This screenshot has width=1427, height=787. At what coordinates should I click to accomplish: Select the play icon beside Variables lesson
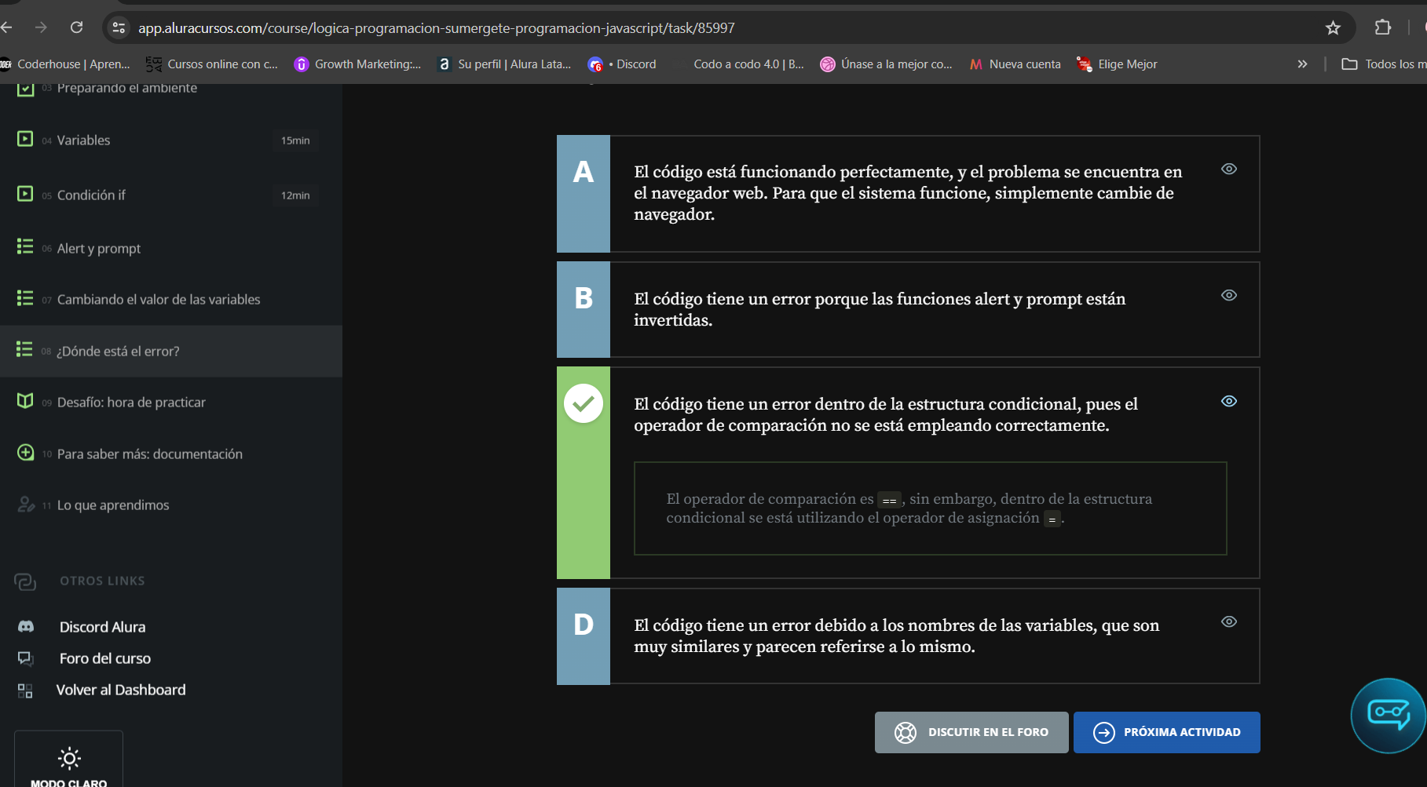pos(25,140)
